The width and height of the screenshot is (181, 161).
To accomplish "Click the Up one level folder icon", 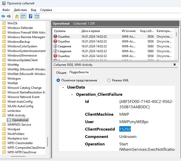I will (17, 16).
